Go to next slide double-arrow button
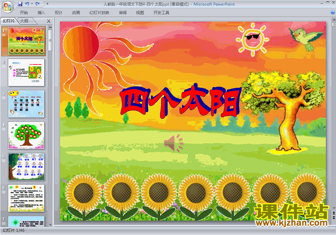The width and height of the screenshot is (336, 235). click(334, 218)
